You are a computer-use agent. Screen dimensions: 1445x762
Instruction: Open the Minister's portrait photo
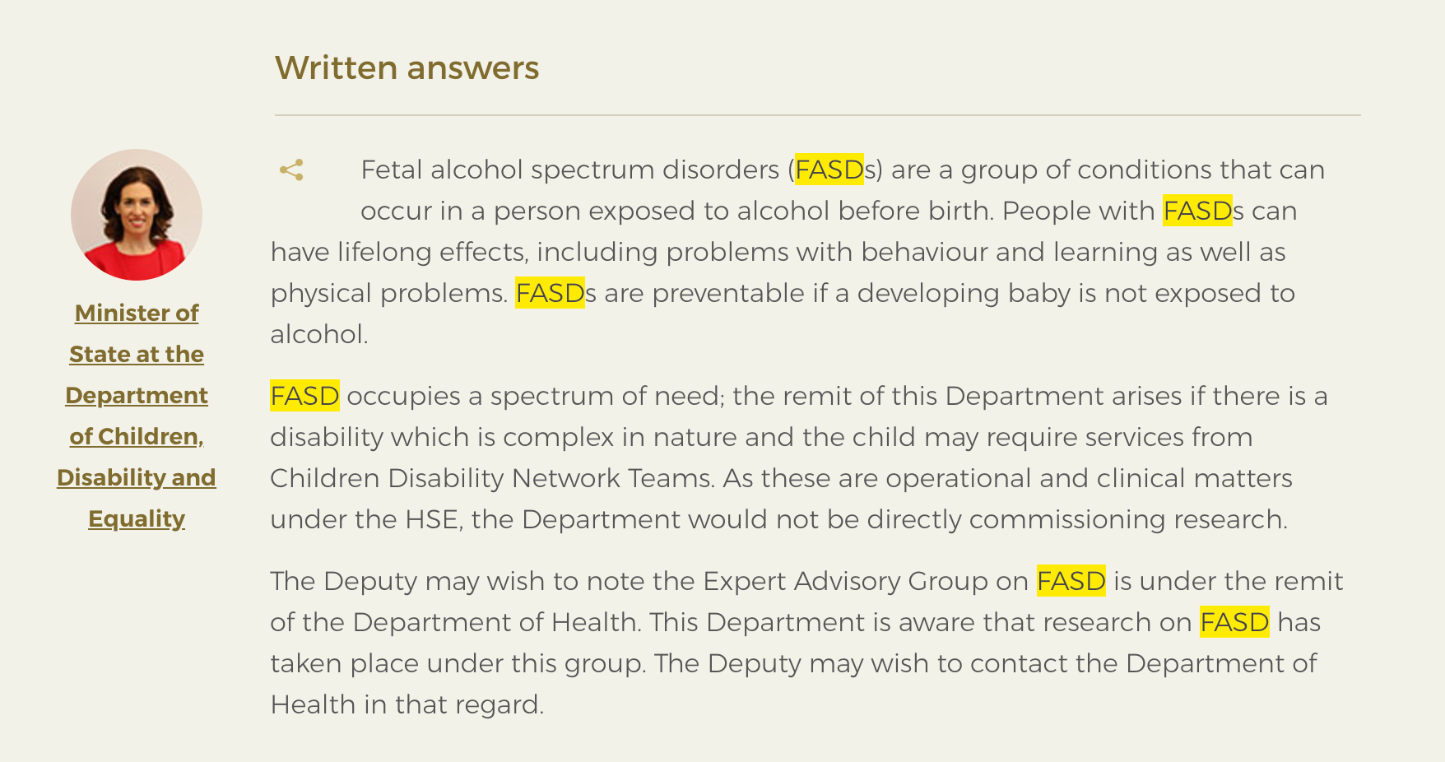137,215
